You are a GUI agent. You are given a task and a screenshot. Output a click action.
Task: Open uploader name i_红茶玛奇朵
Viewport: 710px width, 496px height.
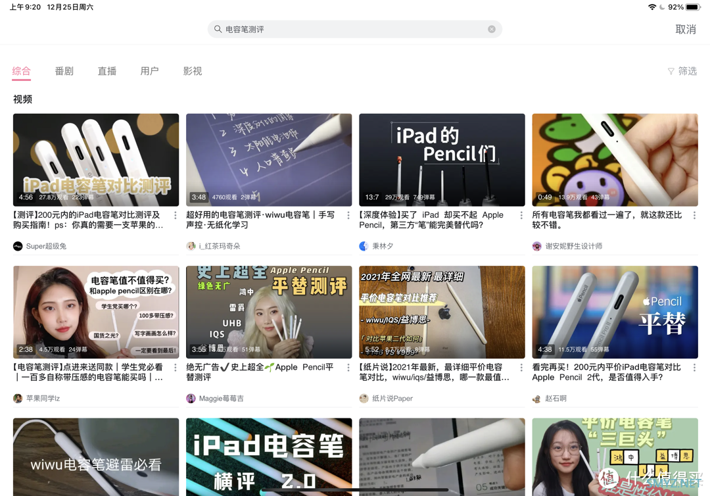[x=220, y=246]
